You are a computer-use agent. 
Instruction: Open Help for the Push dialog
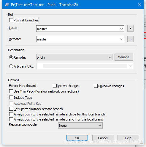pos(128,138)
